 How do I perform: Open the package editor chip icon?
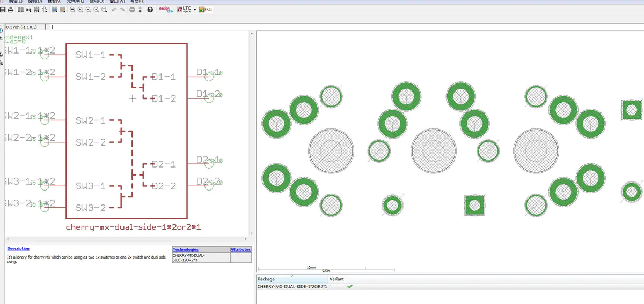(36, 10)
